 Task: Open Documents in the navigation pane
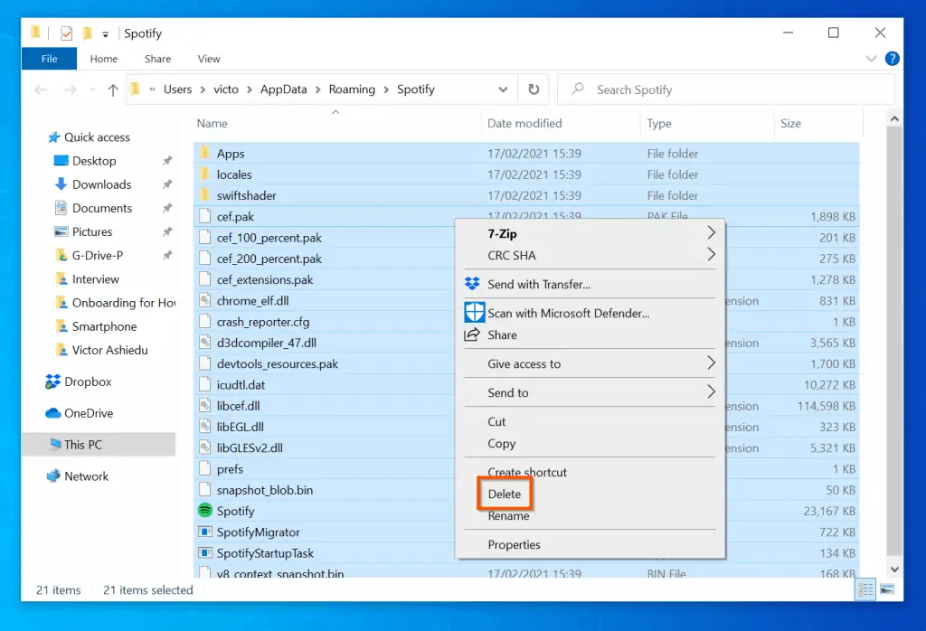(x=101, y=208)
